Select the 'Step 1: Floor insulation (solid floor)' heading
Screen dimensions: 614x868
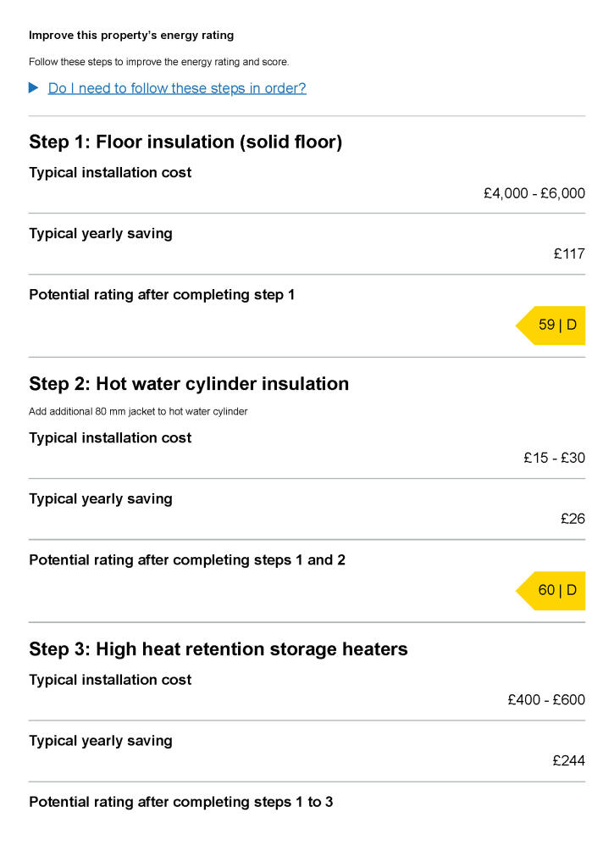pyautogui.click(x=185, y=142)
